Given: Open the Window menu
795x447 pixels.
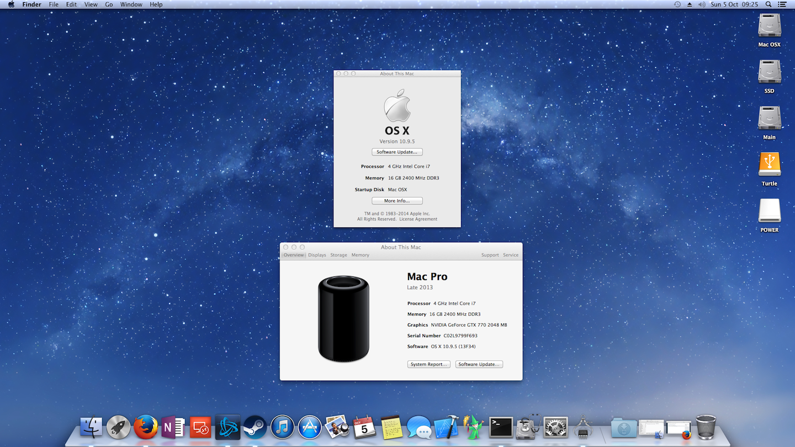Looking at the screenshot, I should pyautogui.click(x=131, y=4).
